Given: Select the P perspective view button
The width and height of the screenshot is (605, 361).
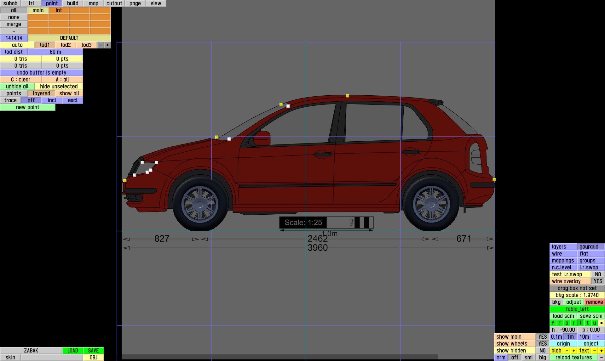Looking at the screenshot, I should point(553,323).
